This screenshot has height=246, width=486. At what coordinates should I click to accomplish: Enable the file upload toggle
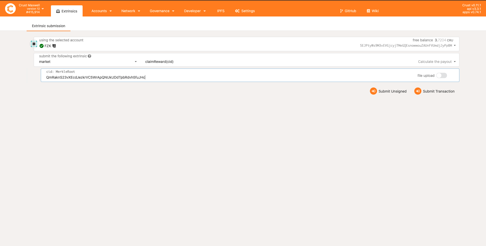pos(441,76)
